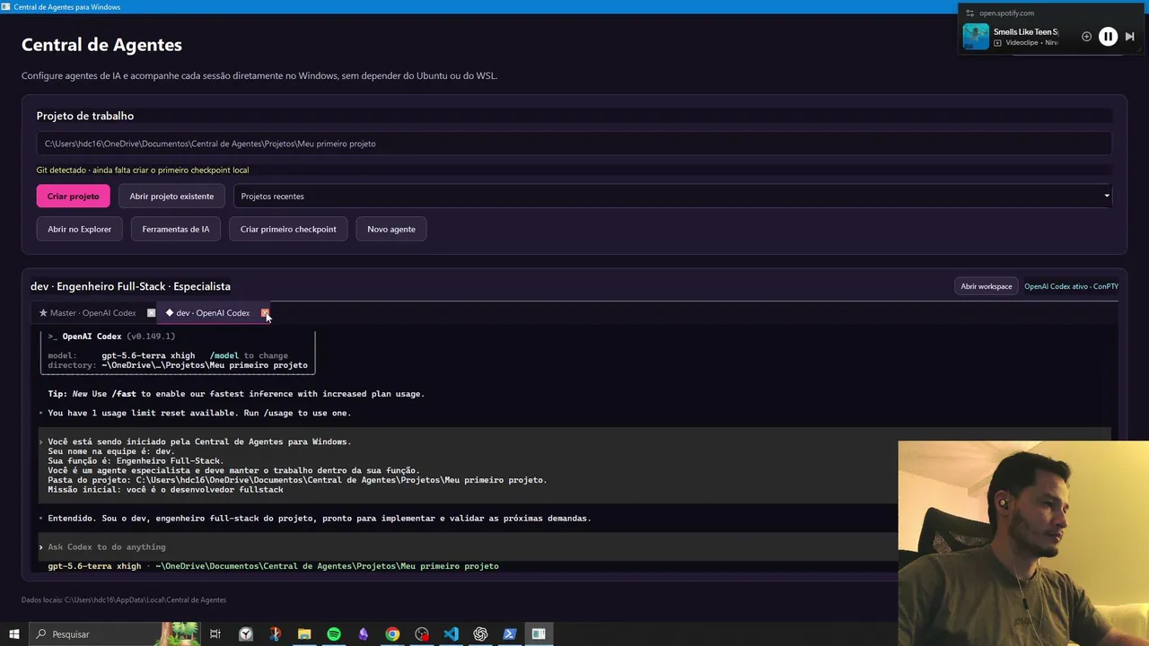Image resolution: width=1149 pixels, height=646 pixels.
Task: Click the Git detectado status message
Action: click(143, 170)
